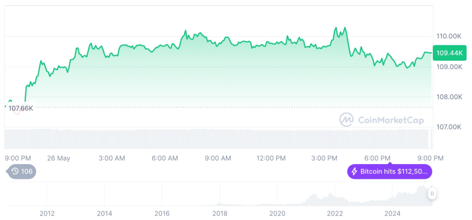Select 2024 on the overview timeline

(392, 213)
